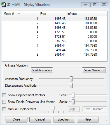
Task: Click the resize grip in the dialog corner
Action: (x=106, y=121)
